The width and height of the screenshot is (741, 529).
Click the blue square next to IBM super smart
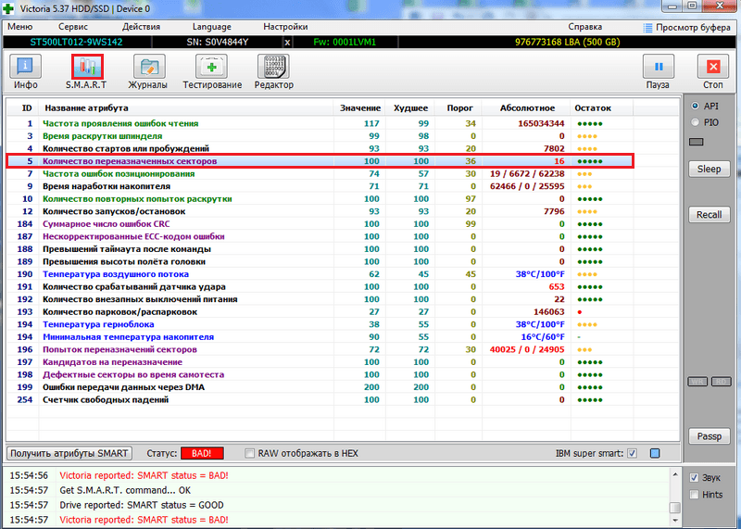coord(655,453)
